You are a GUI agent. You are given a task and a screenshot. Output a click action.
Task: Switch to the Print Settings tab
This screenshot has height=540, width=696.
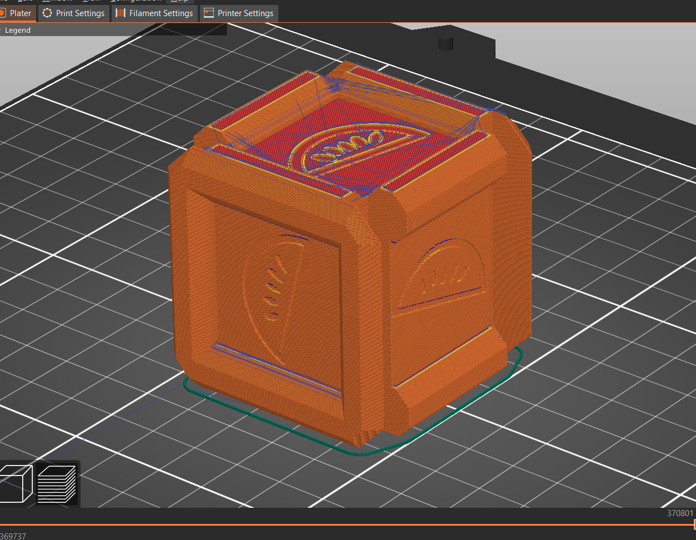pyautogui.click(x=80, y=13)
